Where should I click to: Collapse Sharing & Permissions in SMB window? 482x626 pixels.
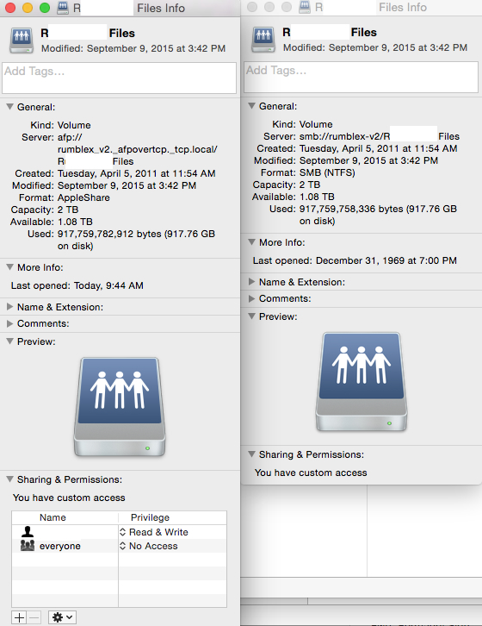(251, 454)
